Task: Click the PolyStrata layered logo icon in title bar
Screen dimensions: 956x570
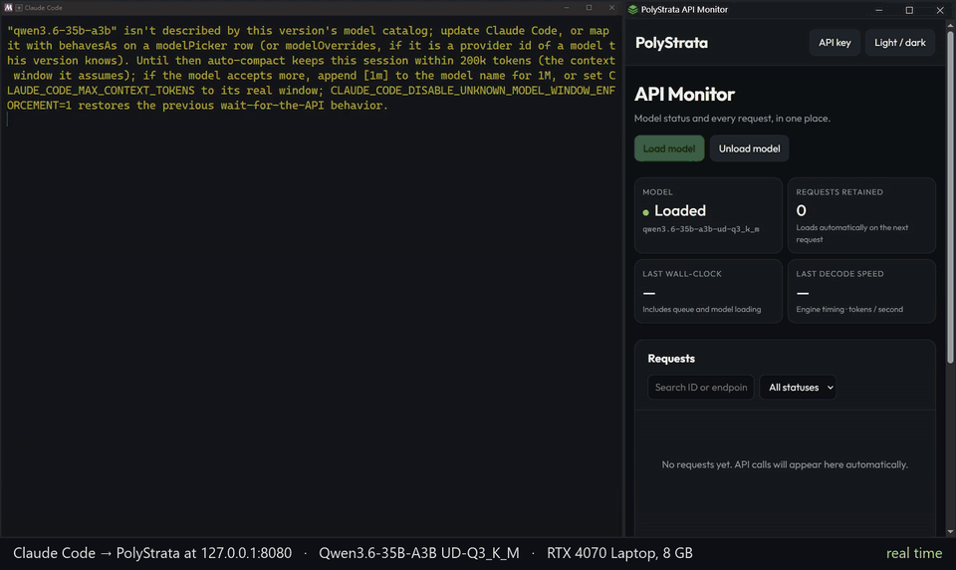Action: click(x=633, y=9)
